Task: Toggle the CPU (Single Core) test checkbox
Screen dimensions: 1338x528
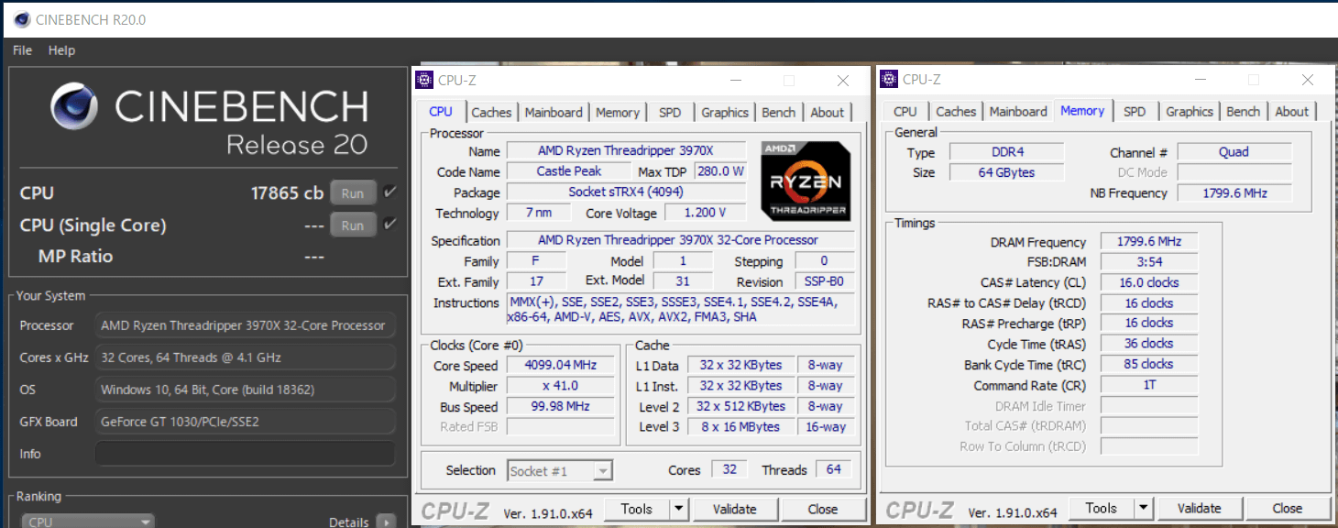Action: [389, 225]
